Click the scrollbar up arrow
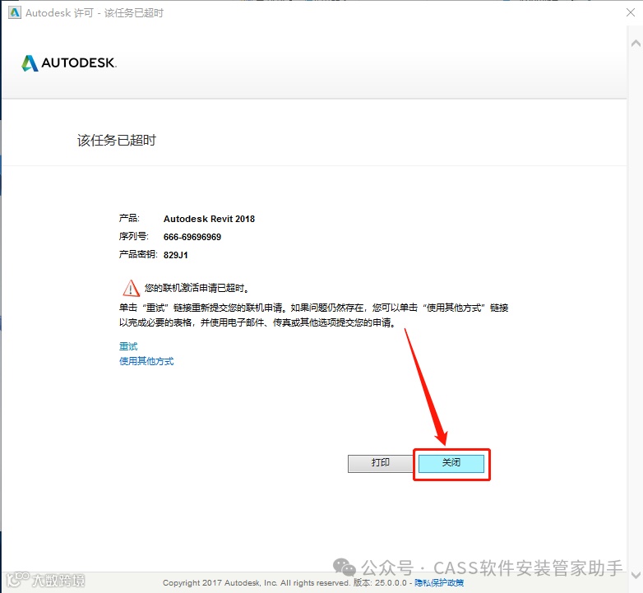Screen dimensions: 643x593 tap(636, 43)
